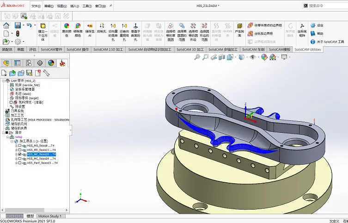This screenshot has height=223, width=348.
Task: Switch to the SolidCAM 2.5D 加工 tab
Action: click(x=108, y=49)
